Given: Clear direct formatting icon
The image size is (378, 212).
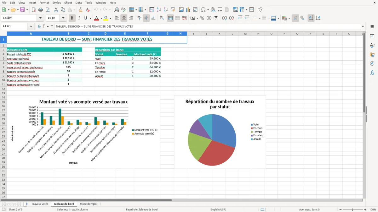Looking at the screenshot, I should [x=88, y=10].
